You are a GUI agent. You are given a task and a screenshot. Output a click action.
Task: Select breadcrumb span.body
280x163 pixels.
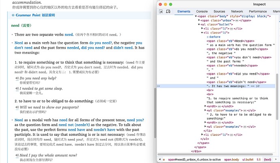pyautogui.click(x=231, y=160)
